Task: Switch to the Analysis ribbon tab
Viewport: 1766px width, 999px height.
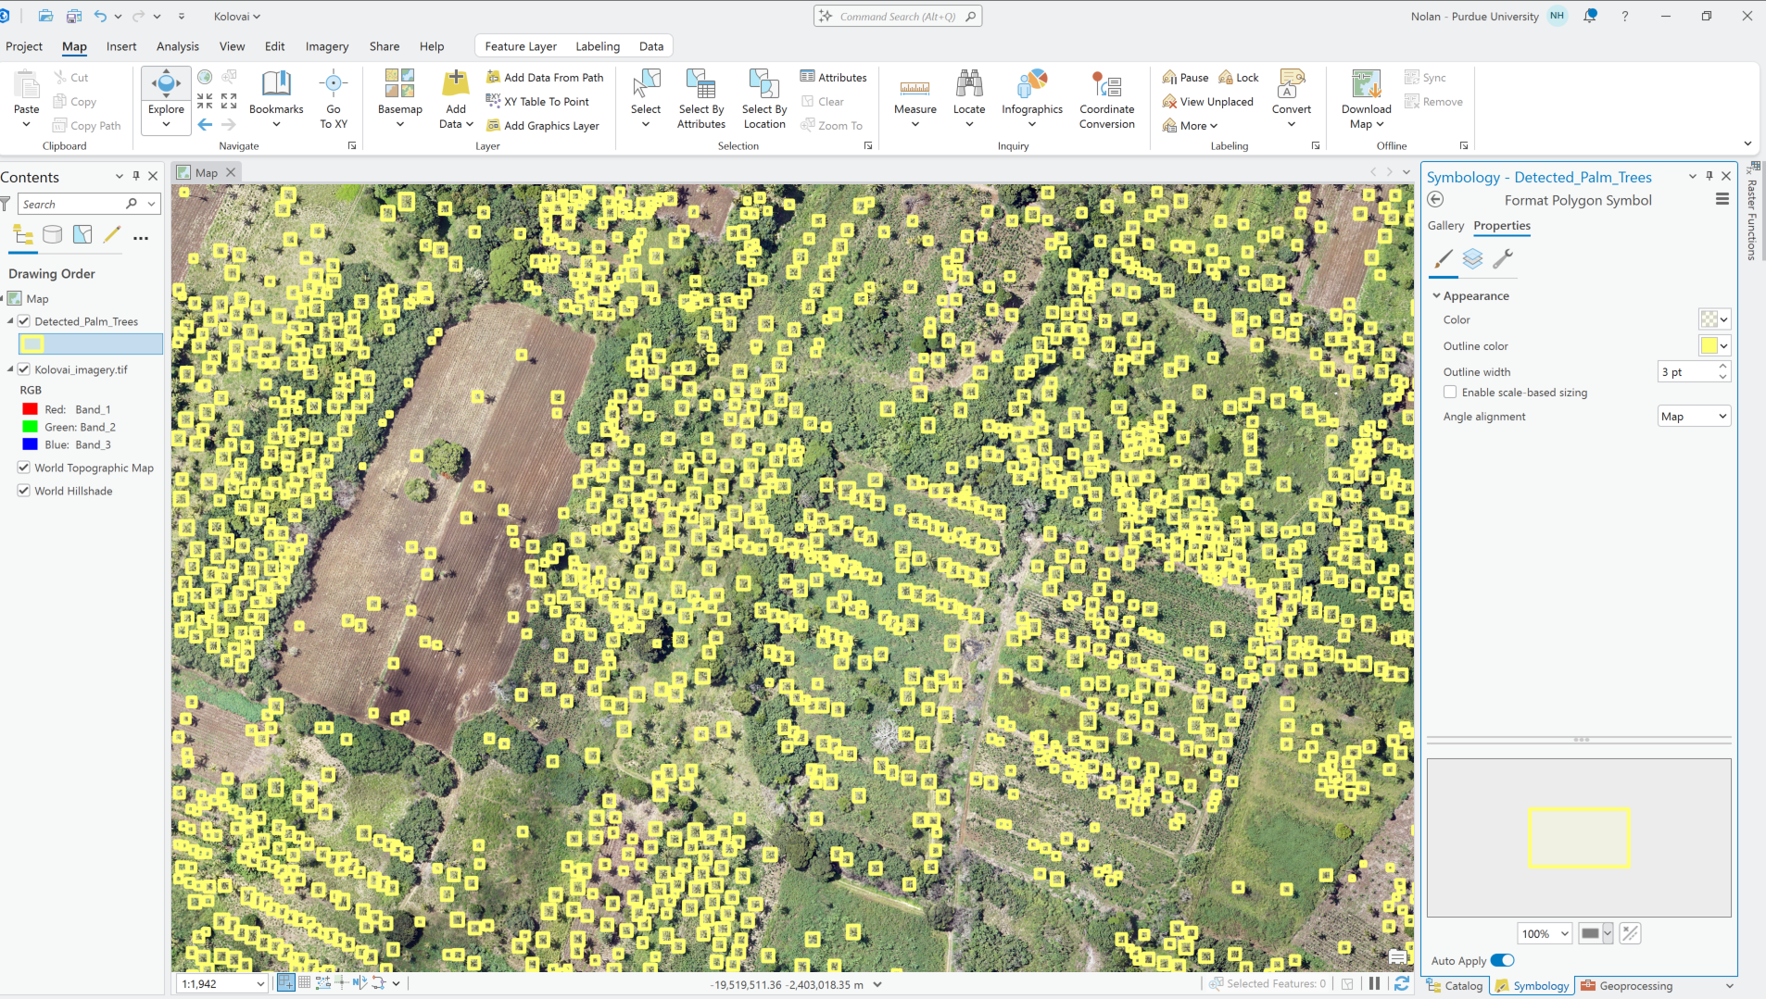Action: click(178, 46)
